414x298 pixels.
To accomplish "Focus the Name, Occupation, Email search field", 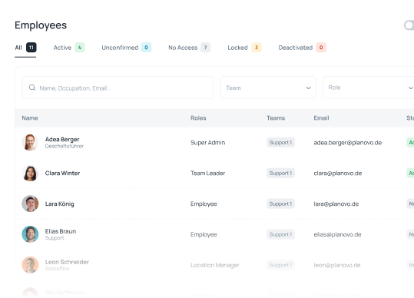I will (x=118, y=88).
